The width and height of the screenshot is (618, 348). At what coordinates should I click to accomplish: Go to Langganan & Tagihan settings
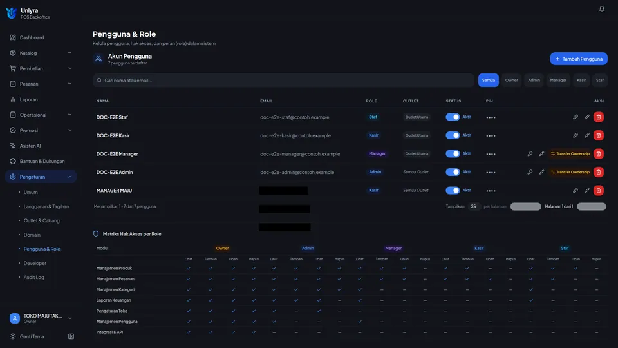pos(46,206)
